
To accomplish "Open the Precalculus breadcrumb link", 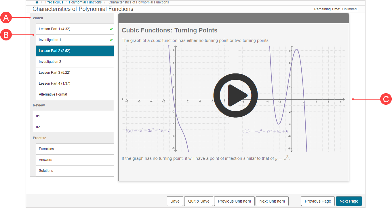I will [54, 2].
